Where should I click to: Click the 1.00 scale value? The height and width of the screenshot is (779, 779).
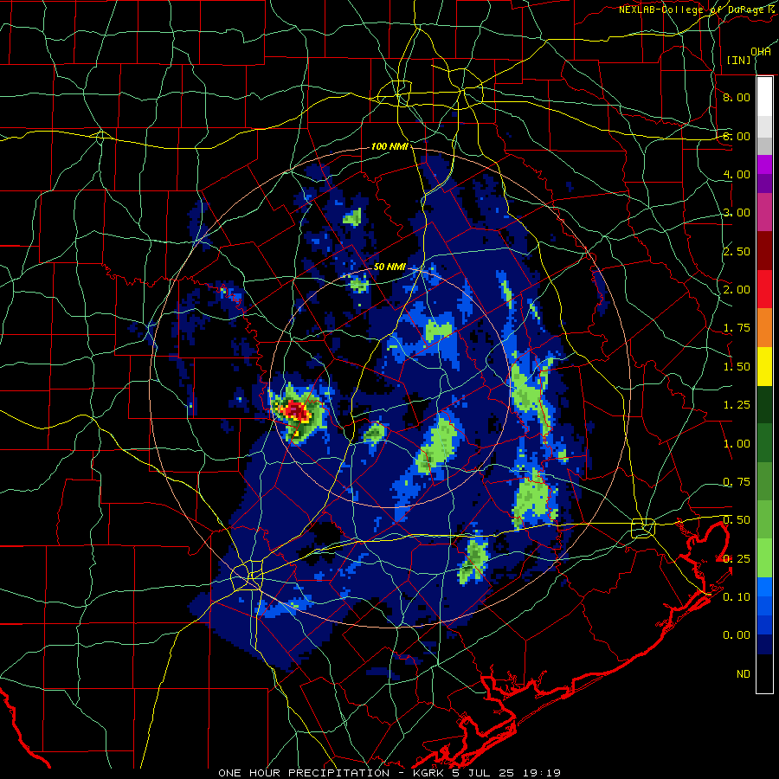(x=737, y=444)
